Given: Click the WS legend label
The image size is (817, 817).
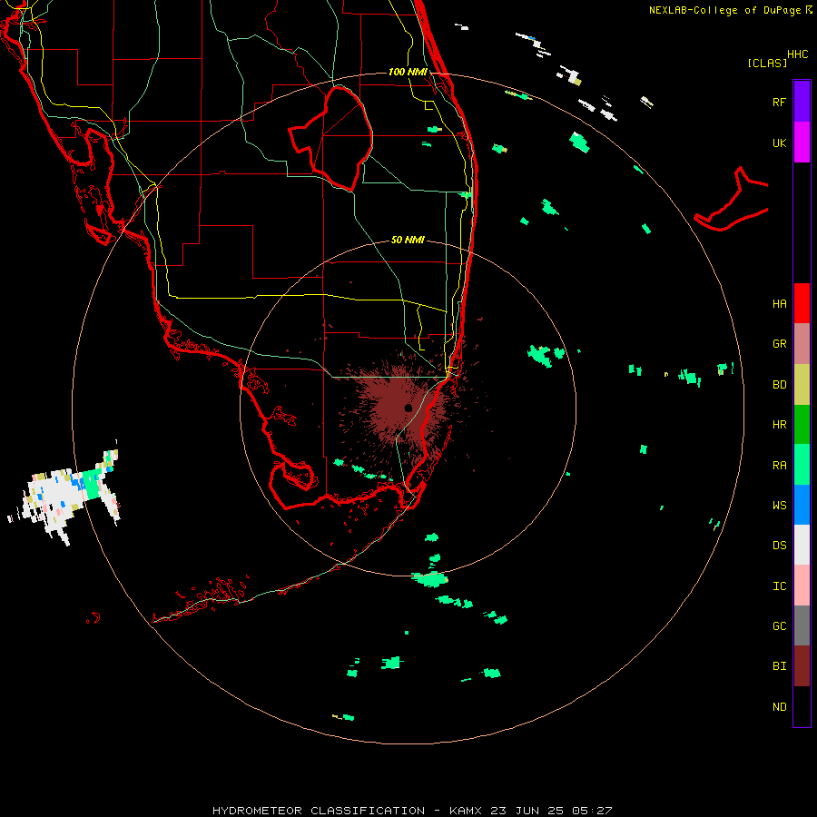Looking at the screenshot, I should pos(779,506).
